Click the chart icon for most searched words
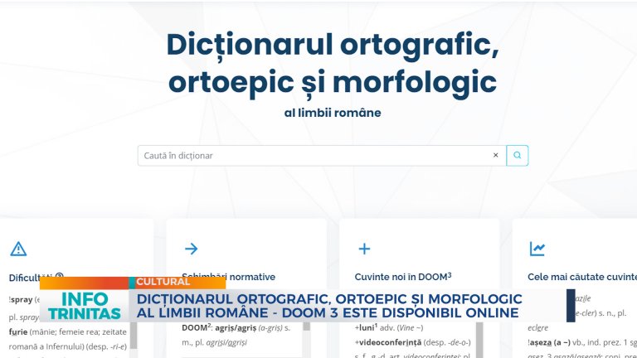This screenshot has width=637, height=358. [537, 249]
